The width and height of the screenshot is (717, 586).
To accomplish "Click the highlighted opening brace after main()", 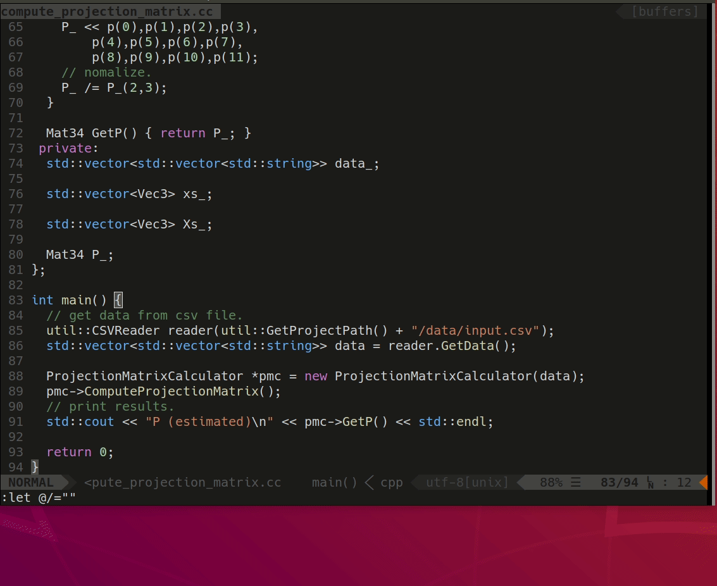I will [x=118, y=300].
